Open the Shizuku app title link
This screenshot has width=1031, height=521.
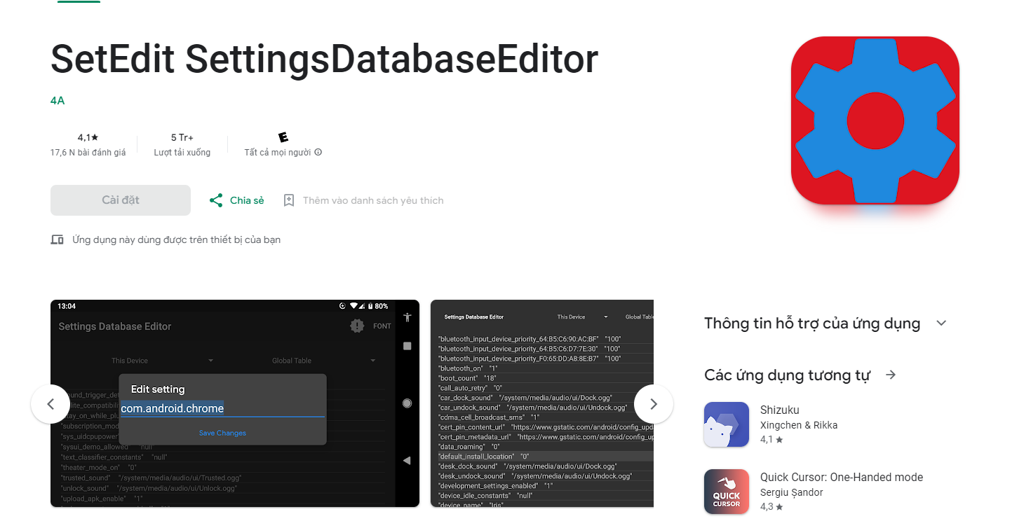click(779, 410)
